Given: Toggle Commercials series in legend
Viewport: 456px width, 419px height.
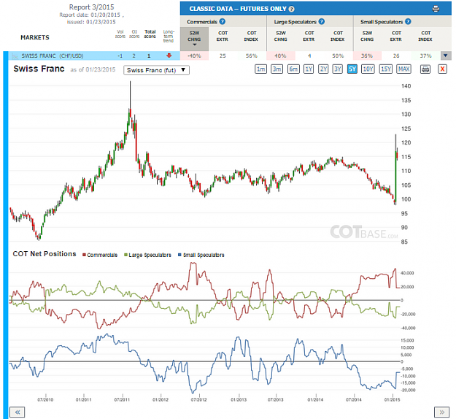Looking at the screenshot, I should (100, 255).
